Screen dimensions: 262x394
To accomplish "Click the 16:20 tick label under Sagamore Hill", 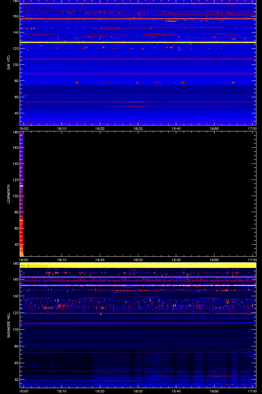I will [100, 391].
